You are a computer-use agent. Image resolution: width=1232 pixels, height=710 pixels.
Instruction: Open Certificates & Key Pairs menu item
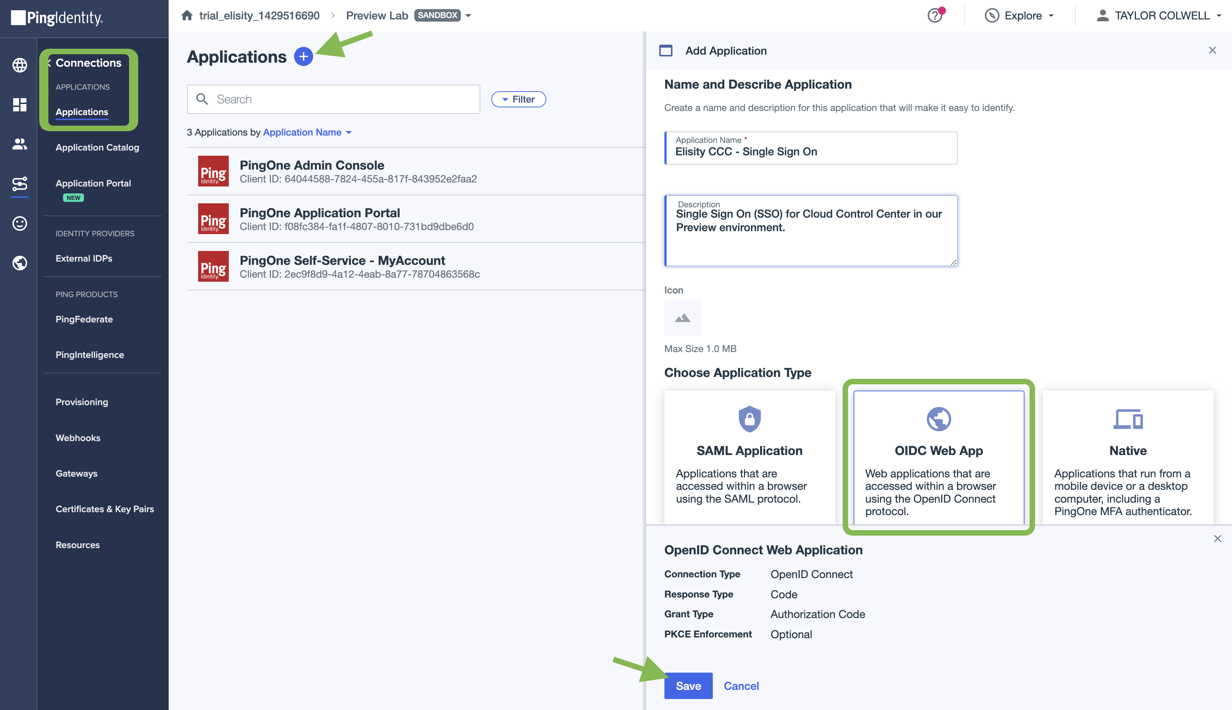coord(104,509)
